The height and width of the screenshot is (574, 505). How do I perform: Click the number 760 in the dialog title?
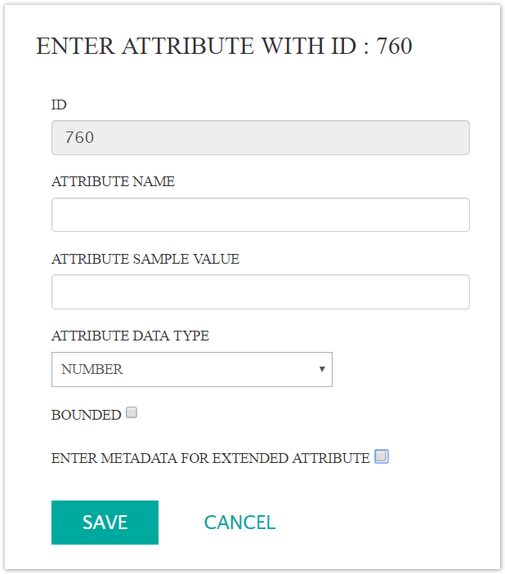pos(394,46)
